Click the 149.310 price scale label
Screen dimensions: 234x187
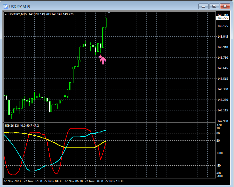pos(223,15)
